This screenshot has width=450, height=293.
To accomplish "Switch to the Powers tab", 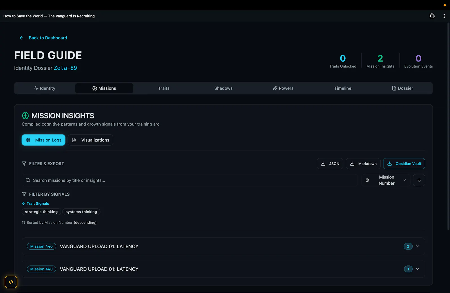I will 283,88.
